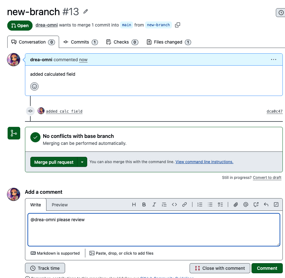Click the 'added calculated field' comment text

[x=52, y=74]
